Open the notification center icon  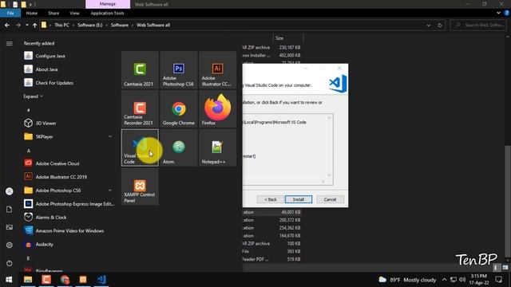pos(498,280)
